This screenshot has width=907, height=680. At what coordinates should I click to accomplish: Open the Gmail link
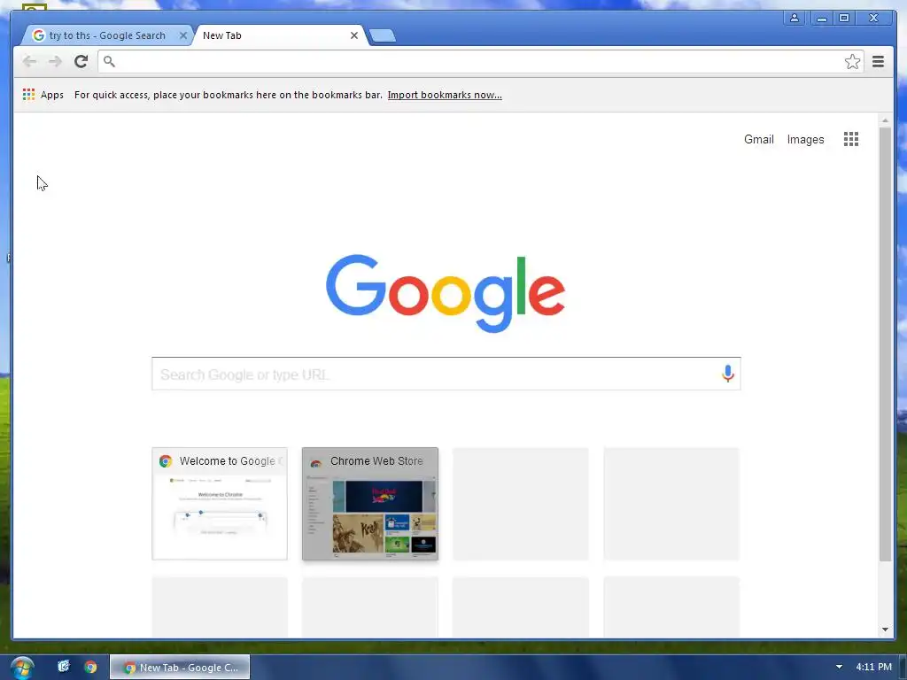click(758, 139)
